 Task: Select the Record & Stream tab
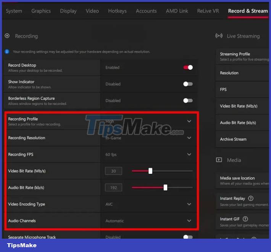pos(248,11)
